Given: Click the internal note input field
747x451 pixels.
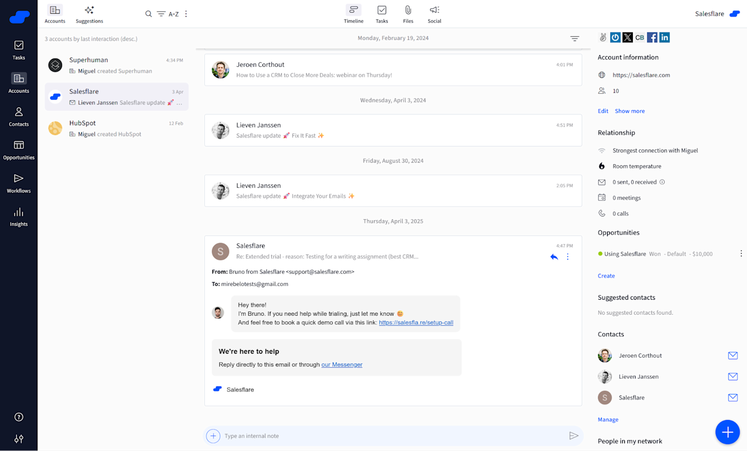Looking at the screenshot, I should pyautogui.click(x=394, y=436).
